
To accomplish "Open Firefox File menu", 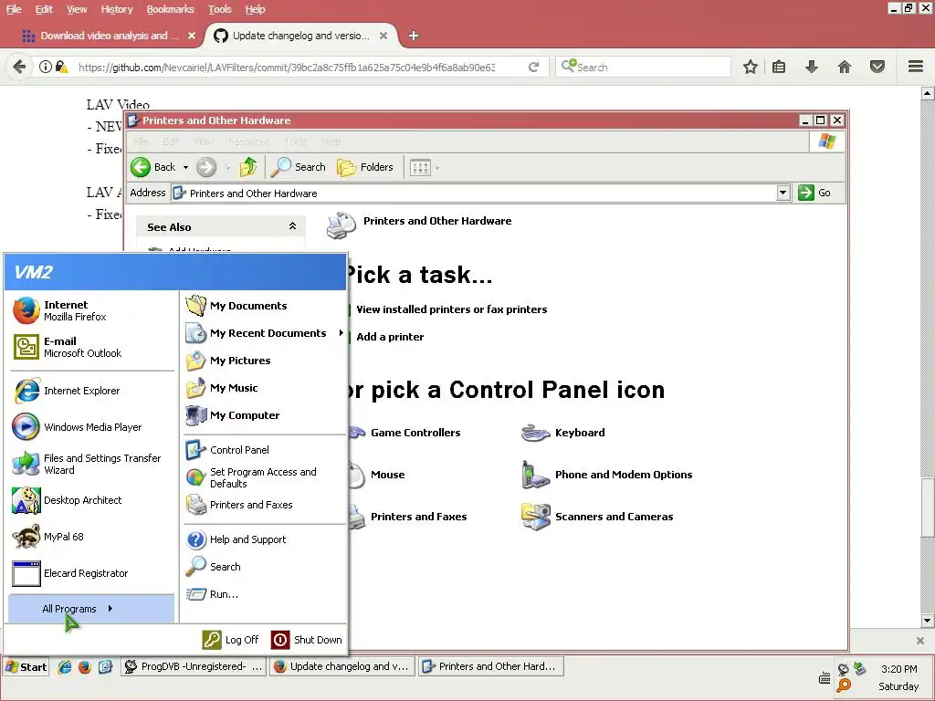I will (13, 9).
